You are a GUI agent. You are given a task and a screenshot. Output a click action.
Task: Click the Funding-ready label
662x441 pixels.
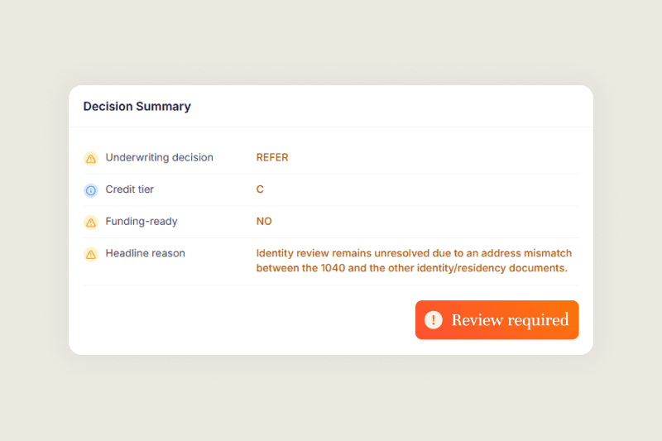[142, 222]
